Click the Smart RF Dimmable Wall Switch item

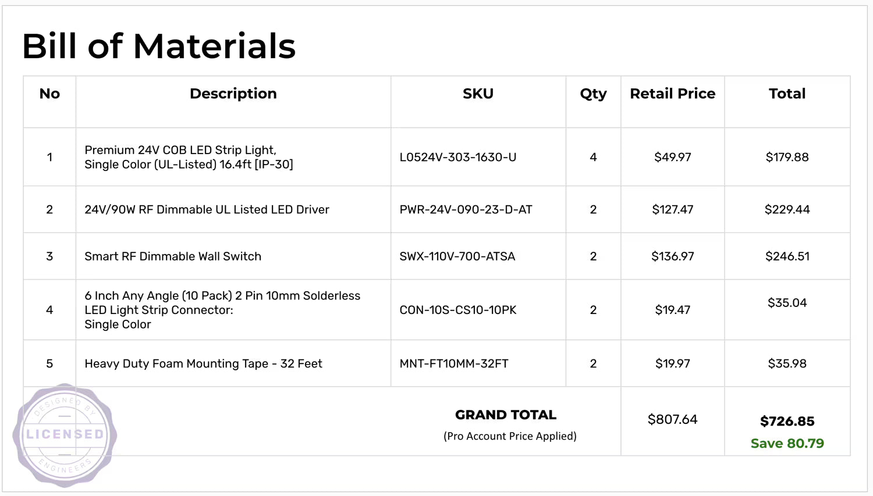pos(173,256)
